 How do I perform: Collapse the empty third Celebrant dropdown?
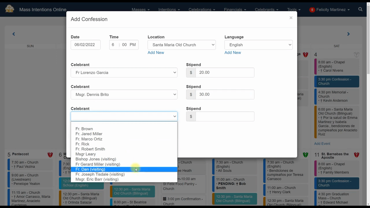(124, 116)
